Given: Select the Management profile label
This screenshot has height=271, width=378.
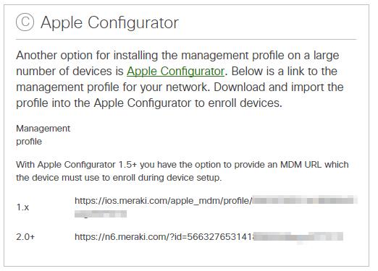Looking at the screenshot, I should (43, 135).
